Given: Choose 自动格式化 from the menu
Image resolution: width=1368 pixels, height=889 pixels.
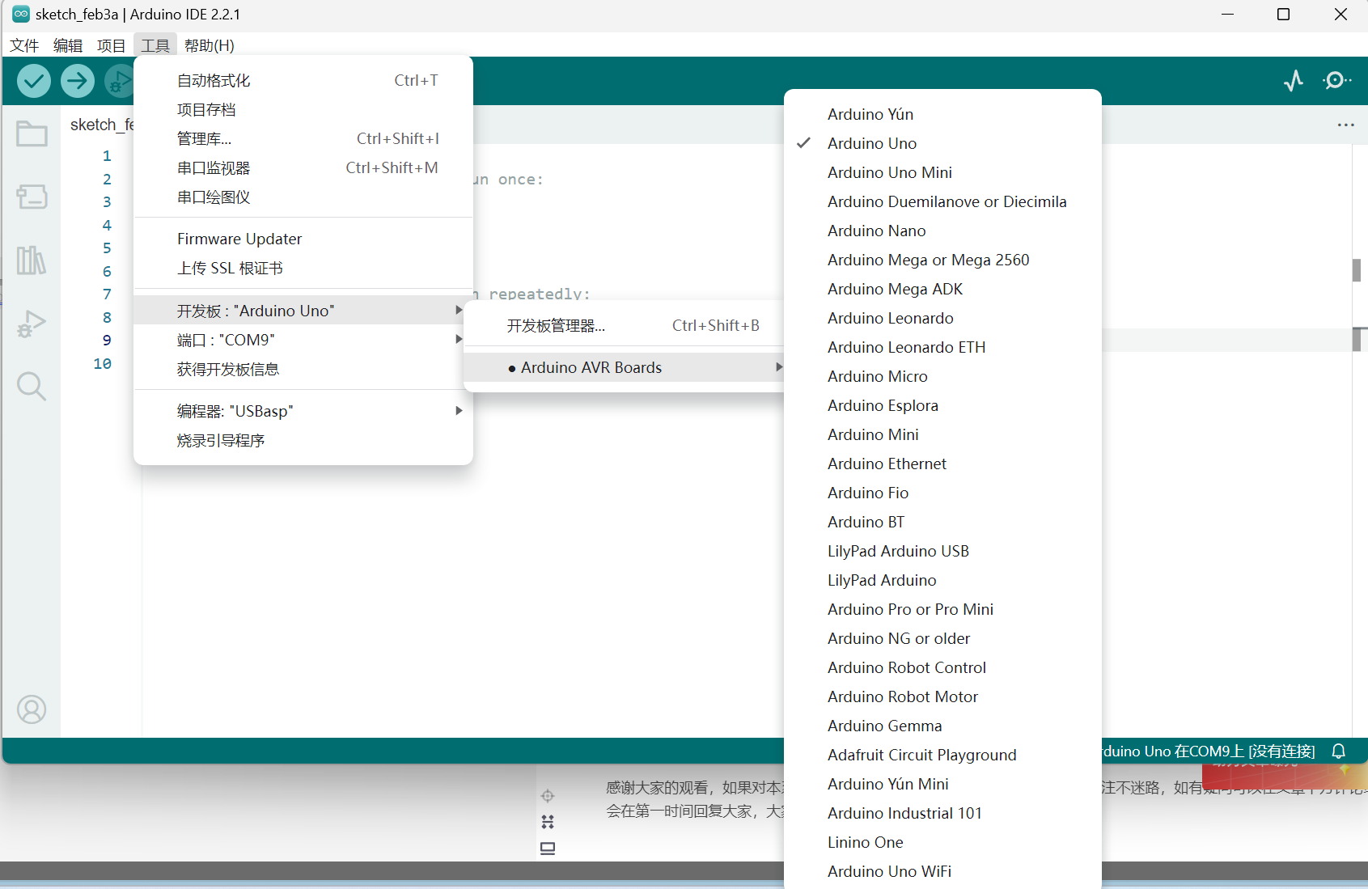Looking at the screenshot, I should click(303, 80).
